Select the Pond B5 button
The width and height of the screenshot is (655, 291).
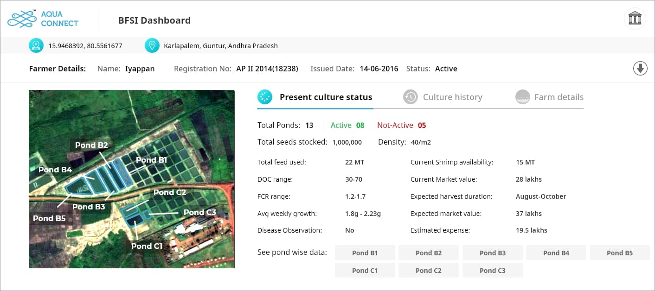tap(619, 253)
